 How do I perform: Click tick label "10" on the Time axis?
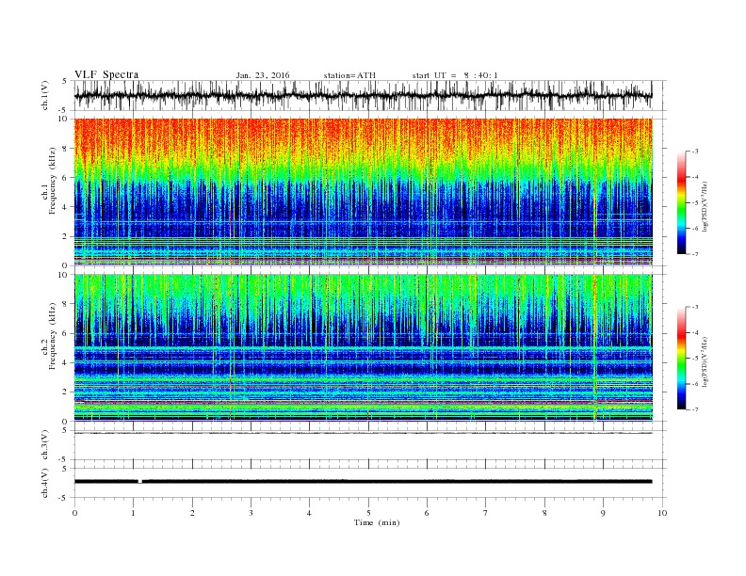662,513
